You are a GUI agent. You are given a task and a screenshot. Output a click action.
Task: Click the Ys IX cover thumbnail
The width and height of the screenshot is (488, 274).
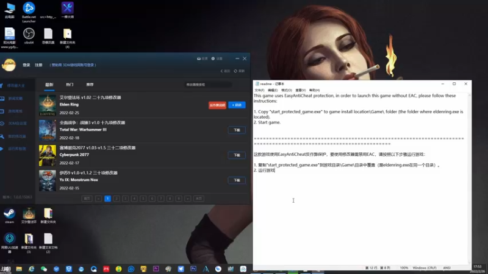pos(48,180)
